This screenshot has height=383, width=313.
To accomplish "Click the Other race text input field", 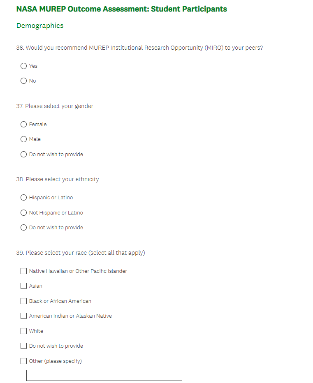I will pyautogui.click(x=104, y=376).
